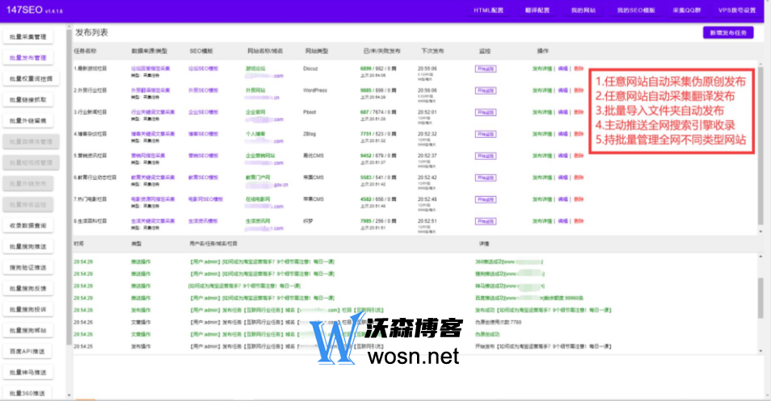Image resolution: width=771 pixels, height=401 pixels.
Task: Select 批量发布管理 in the sidebar
Action: click(28, 58)
